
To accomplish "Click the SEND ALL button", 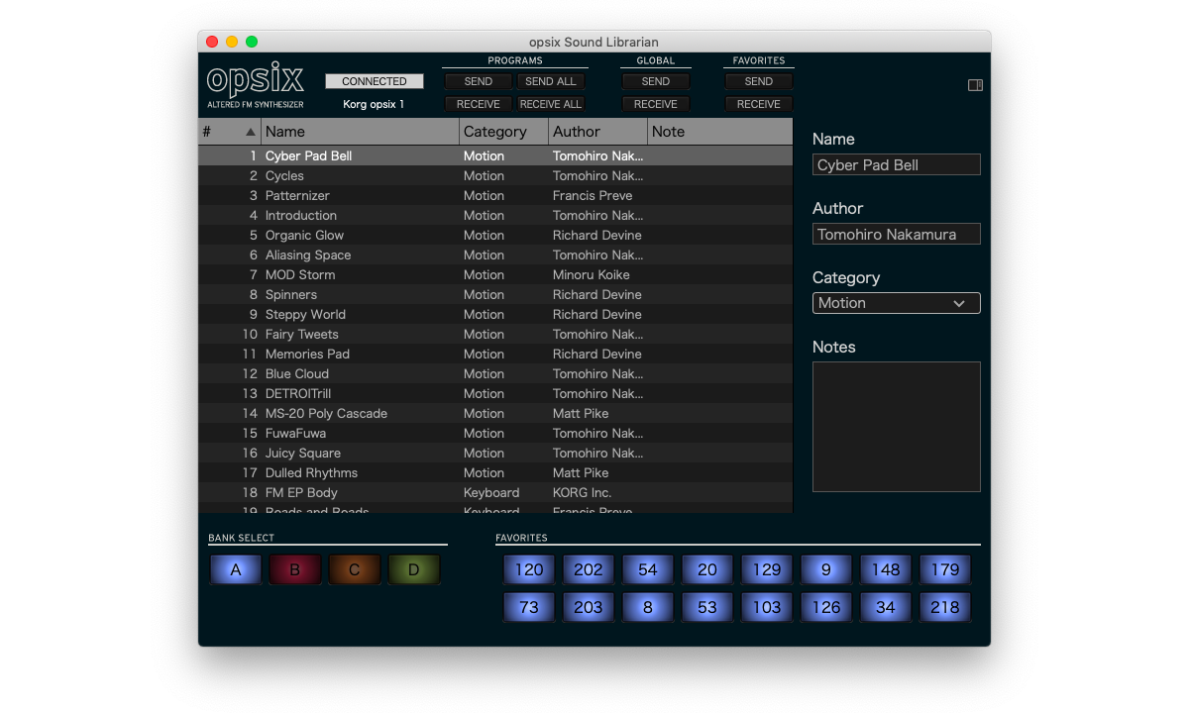I will coord(551,81).
